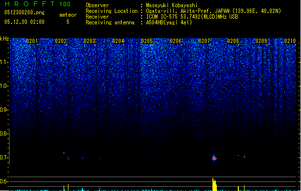Click the 0202 time marker
The width and height of the screenshot is (301, 191).
point(61,41)
